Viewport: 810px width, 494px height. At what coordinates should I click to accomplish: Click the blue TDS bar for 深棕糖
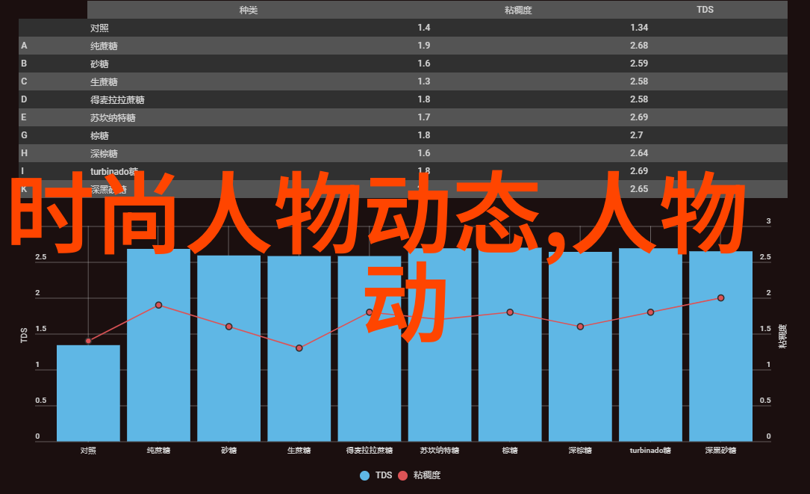[580, 347]
